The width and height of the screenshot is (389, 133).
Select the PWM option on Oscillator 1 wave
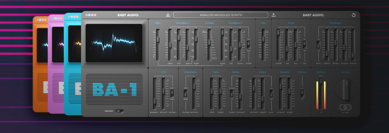pos(192,56)
